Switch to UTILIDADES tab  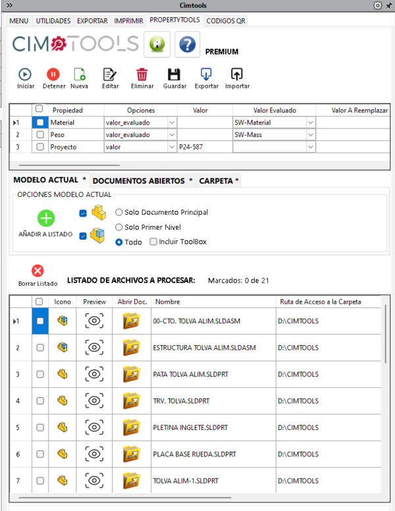[53, 21]
